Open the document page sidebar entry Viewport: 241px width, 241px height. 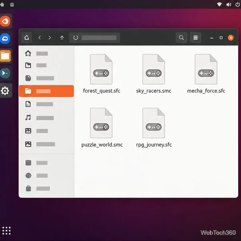(46, 104)
